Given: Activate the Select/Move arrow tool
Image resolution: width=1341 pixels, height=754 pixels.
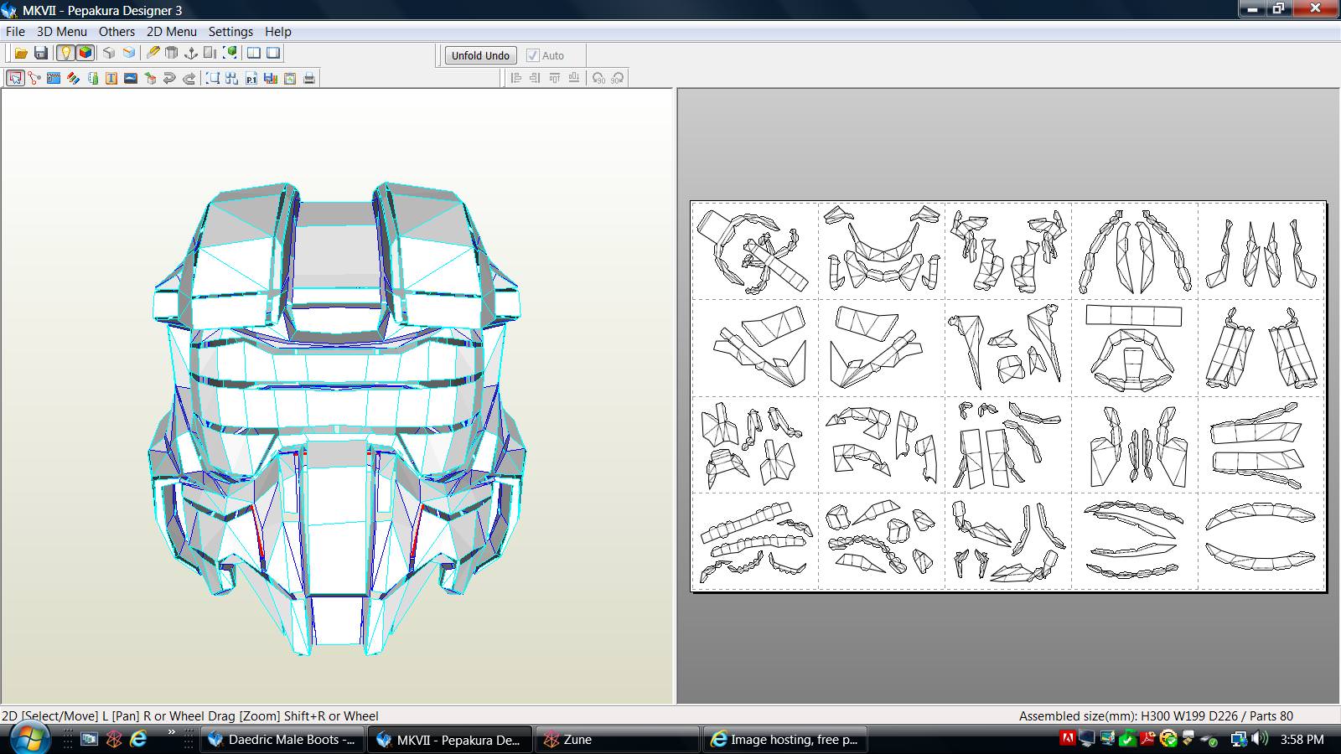Looking at the screenshot, I should coord(15,78).
